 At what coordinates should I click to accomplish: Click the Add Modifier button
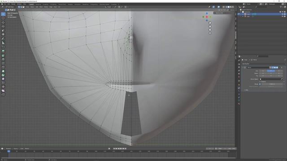pyautogui.click(x=246, y=64)
